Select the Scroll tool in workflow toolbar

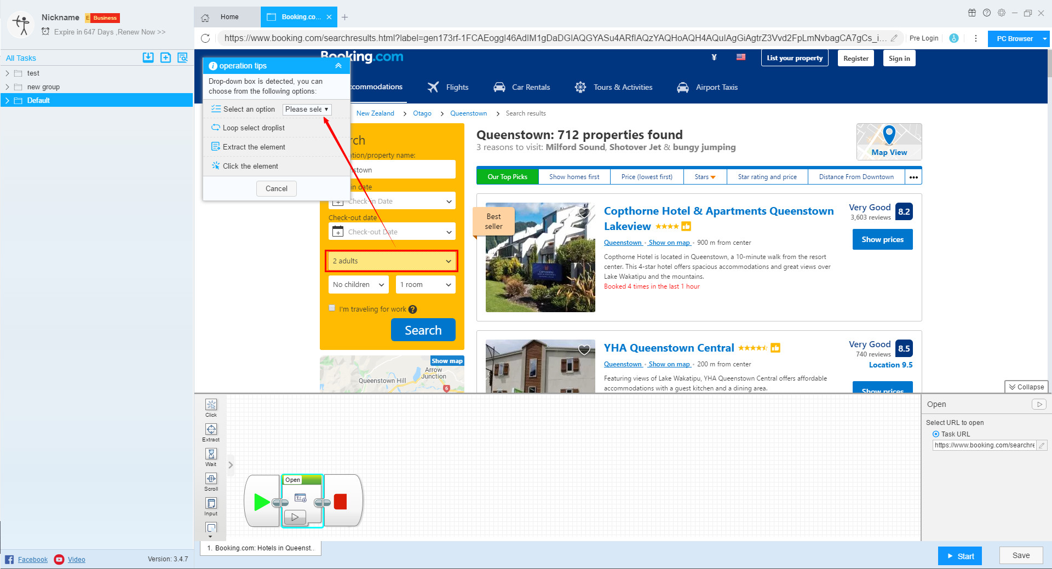[211, 481]
